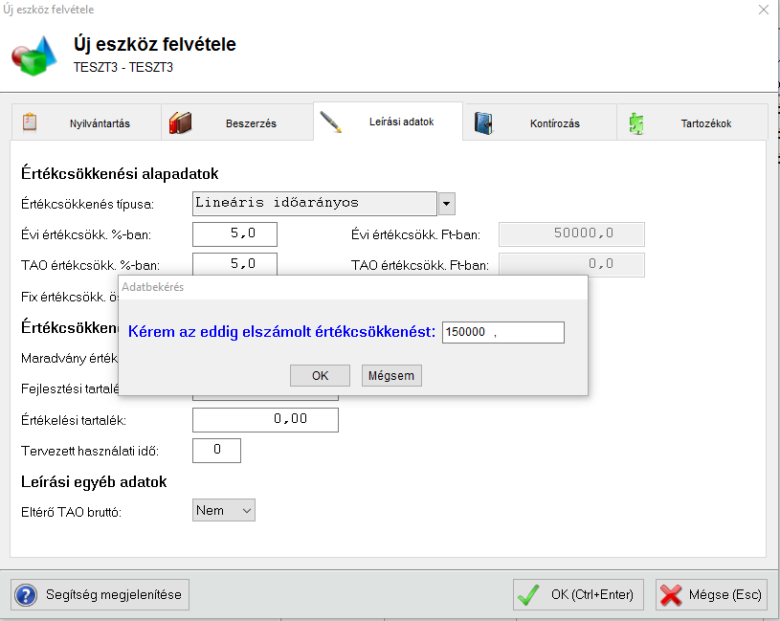Focus the Tervezett használati idő field
Image resolution: width=780 pixels, height=621 pixels.
(x=216, y=450)
